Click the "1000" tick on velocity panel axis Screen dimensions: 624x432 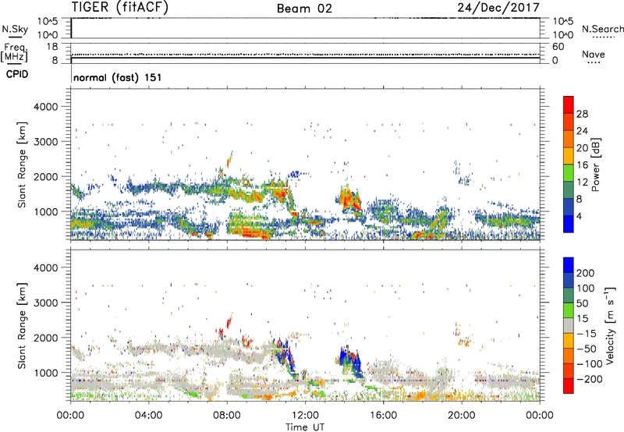[45, 373]
